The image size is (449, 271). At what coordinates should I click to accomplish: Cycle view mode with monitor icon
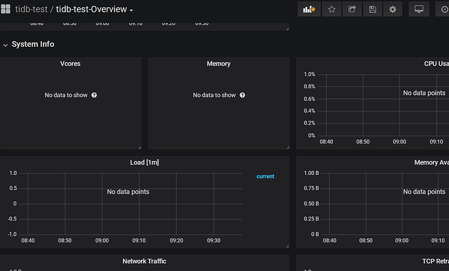point(419,9)
